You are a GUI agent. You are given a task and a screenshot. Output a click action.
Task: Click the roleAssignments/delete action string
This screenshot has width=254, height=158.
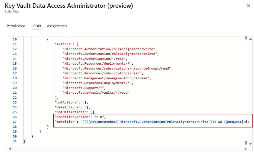tap(110, 54)
